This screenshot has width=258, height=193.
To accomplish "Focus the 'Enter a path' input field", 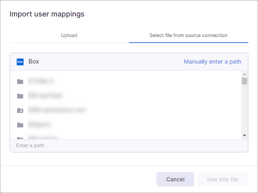I will (129, 146).
